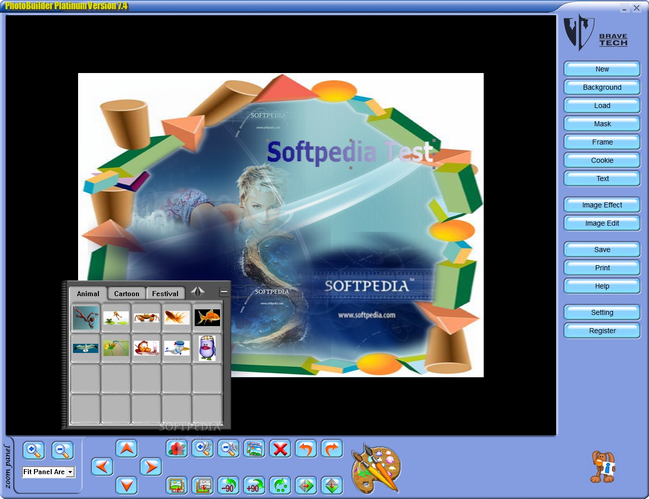Click the undo orange arrow icon
The image size is (649, 499).
coord(306,449)
